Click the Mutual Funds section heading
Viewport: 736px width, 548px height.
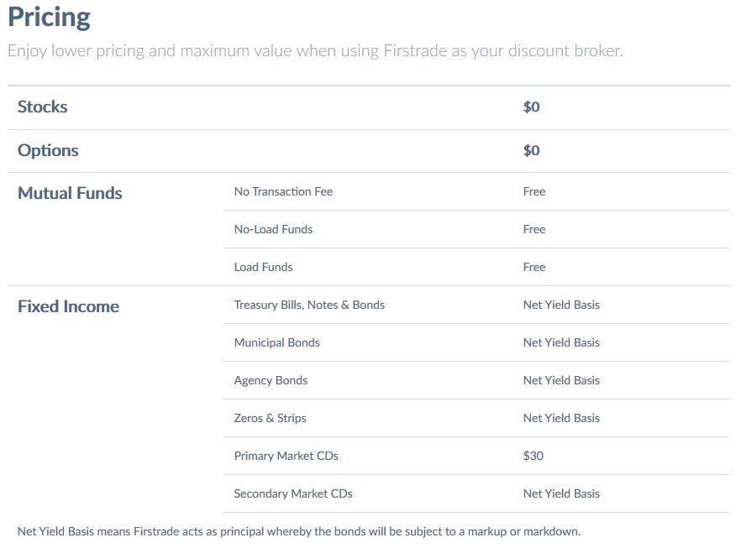pos(70,193)
